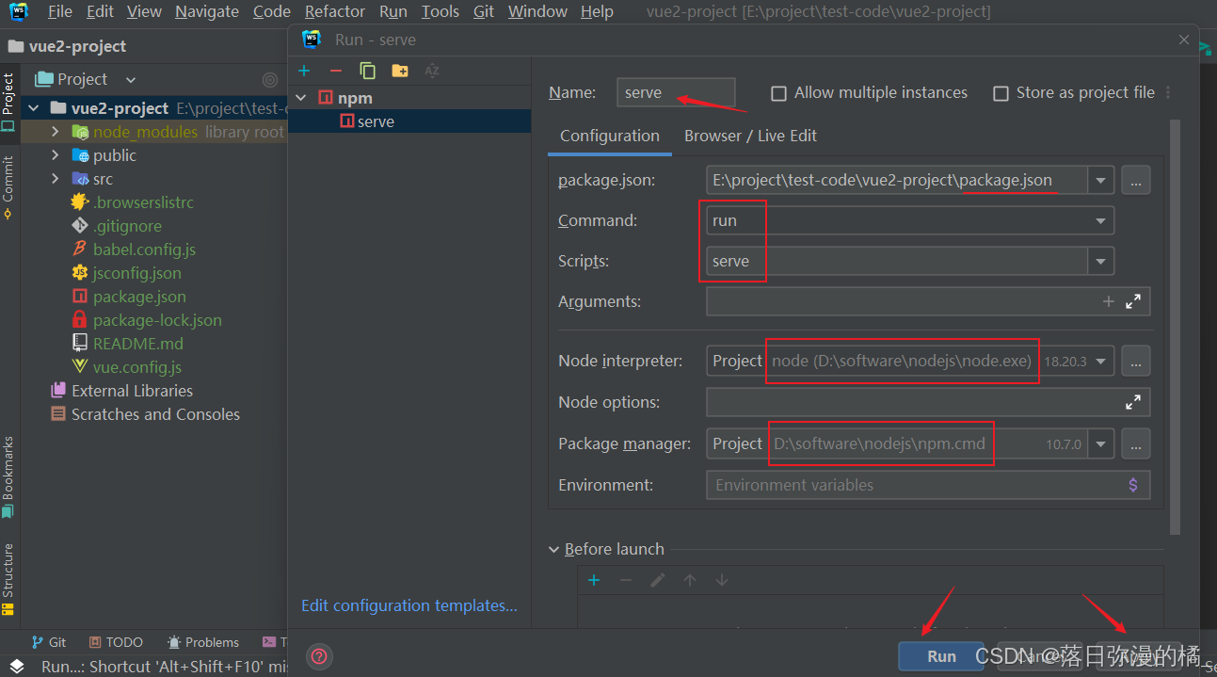
Task: Select babel.config.js in project tree
Action: pyautogui.click(x=144, y=250)
